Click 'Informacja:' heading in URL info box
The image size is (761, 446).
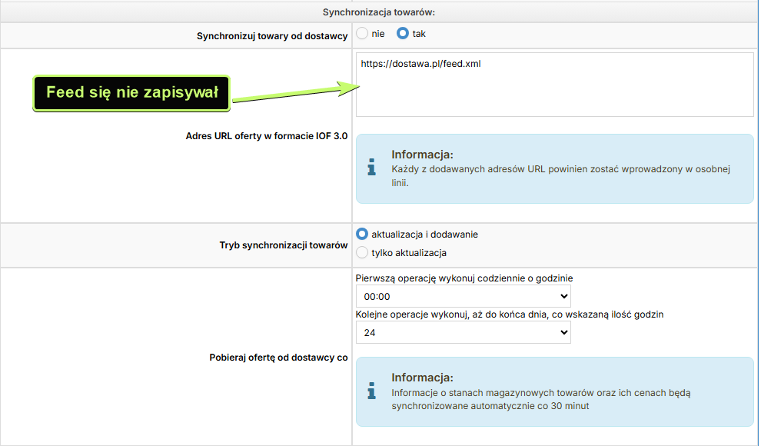point(422,155)
